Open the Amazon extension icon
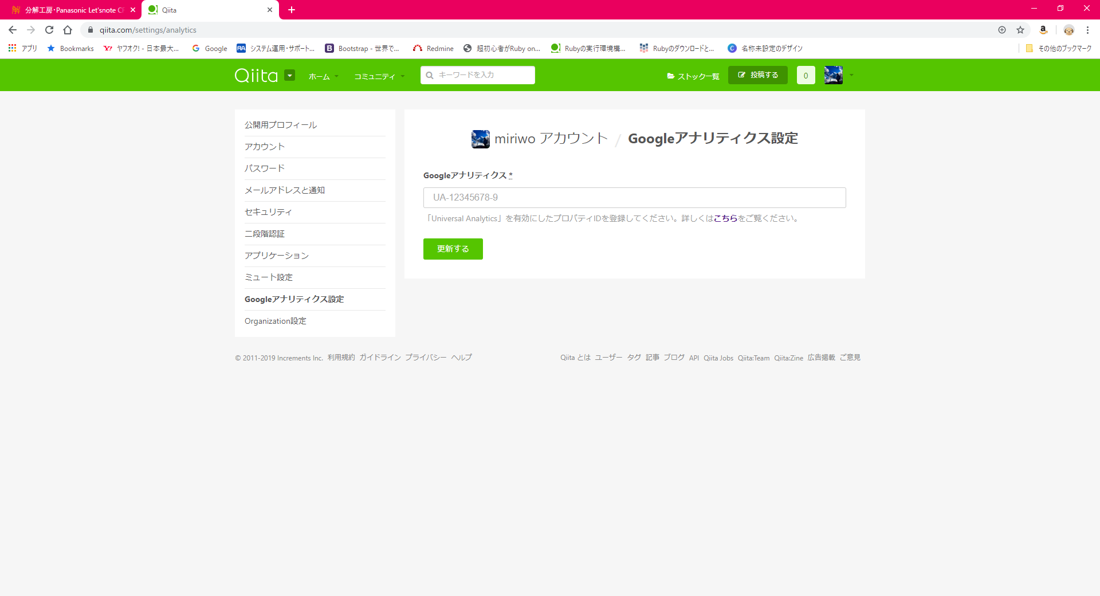 1043,30
